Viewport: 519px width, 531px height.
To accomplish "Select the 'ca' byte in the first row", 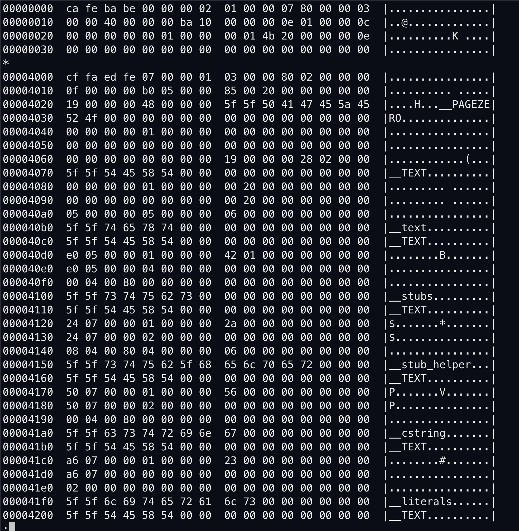I will pyautogui.click(x=72, y=9).
